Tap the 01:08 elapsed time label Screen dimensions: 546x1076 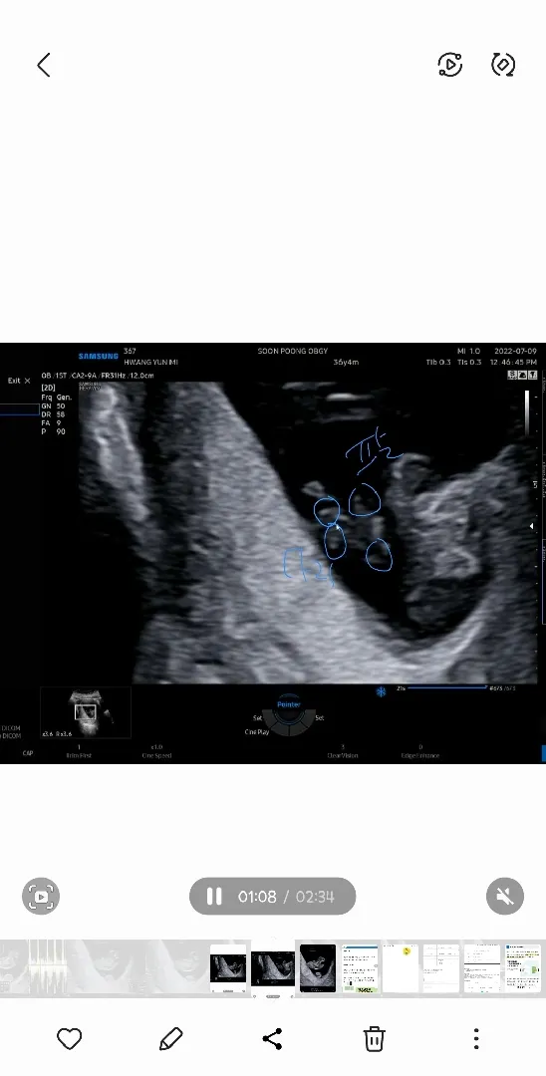(x=257, y=897)
